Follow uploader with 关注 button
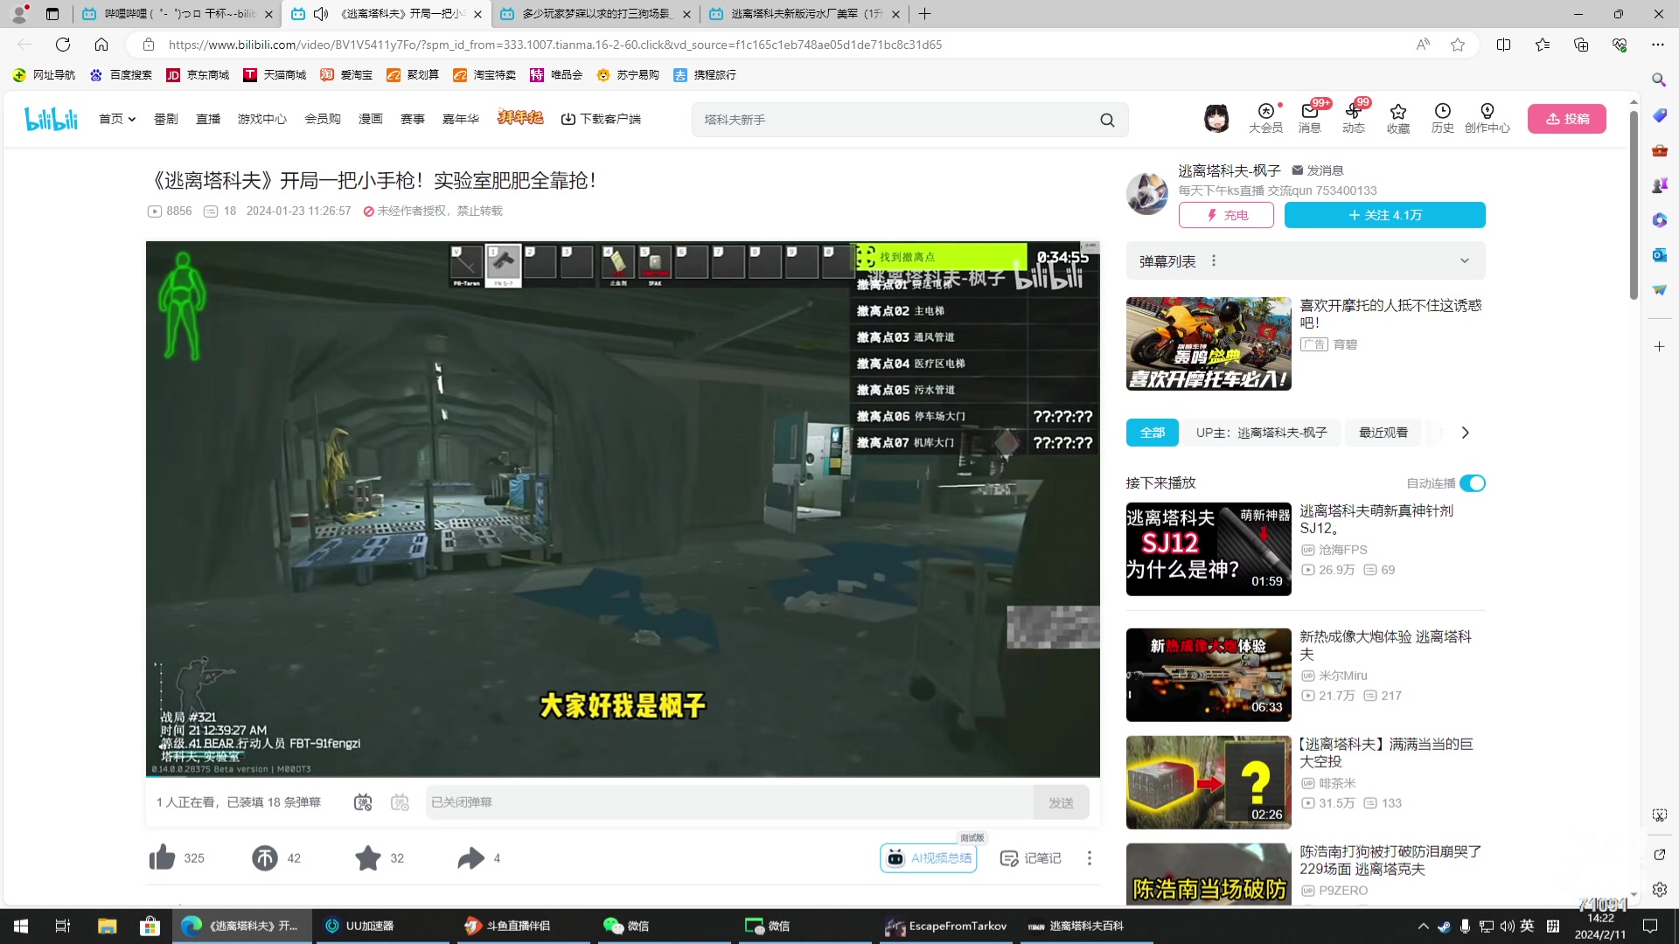Screen dimensions: 1679x944 pos(1385,215)
